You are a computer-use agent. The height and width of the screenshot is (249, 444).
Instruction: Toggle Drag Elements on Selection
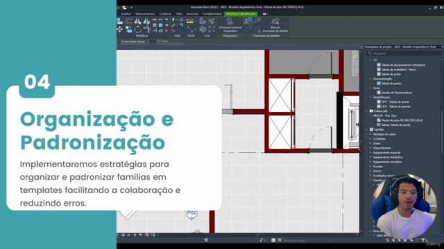[x=411, y=240]
